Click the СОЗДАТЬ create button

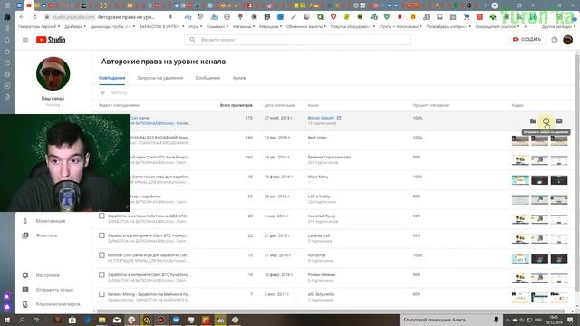click(x=527, y=39)
